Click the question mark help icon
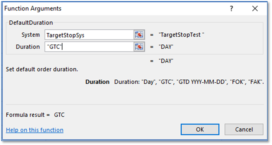 click(x=232, y=9)
